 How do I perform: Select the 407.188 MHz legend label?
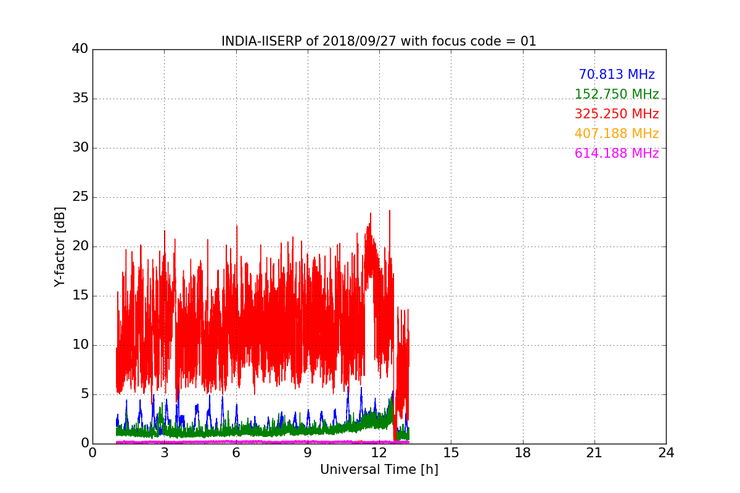click(617, 134)
